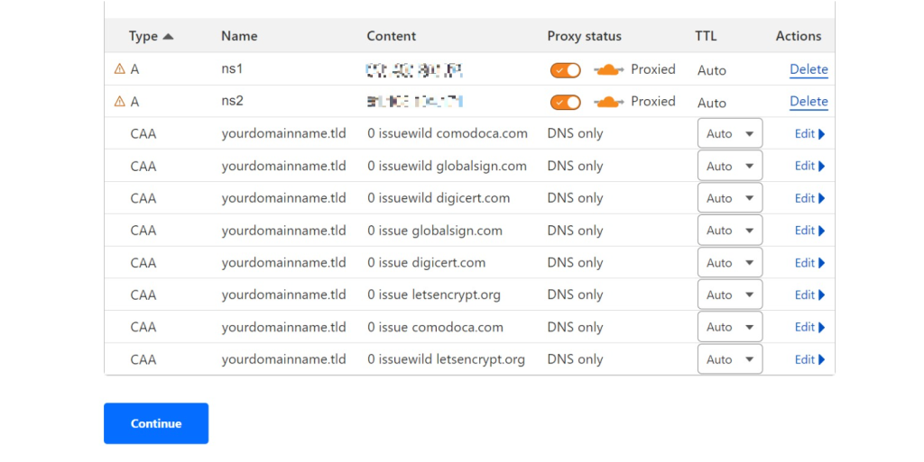Image resolution: width=924 pixels, height=462 pixels.
Task: Click the warning icon beside ns2 record
Action: click(x=119, y=102)
